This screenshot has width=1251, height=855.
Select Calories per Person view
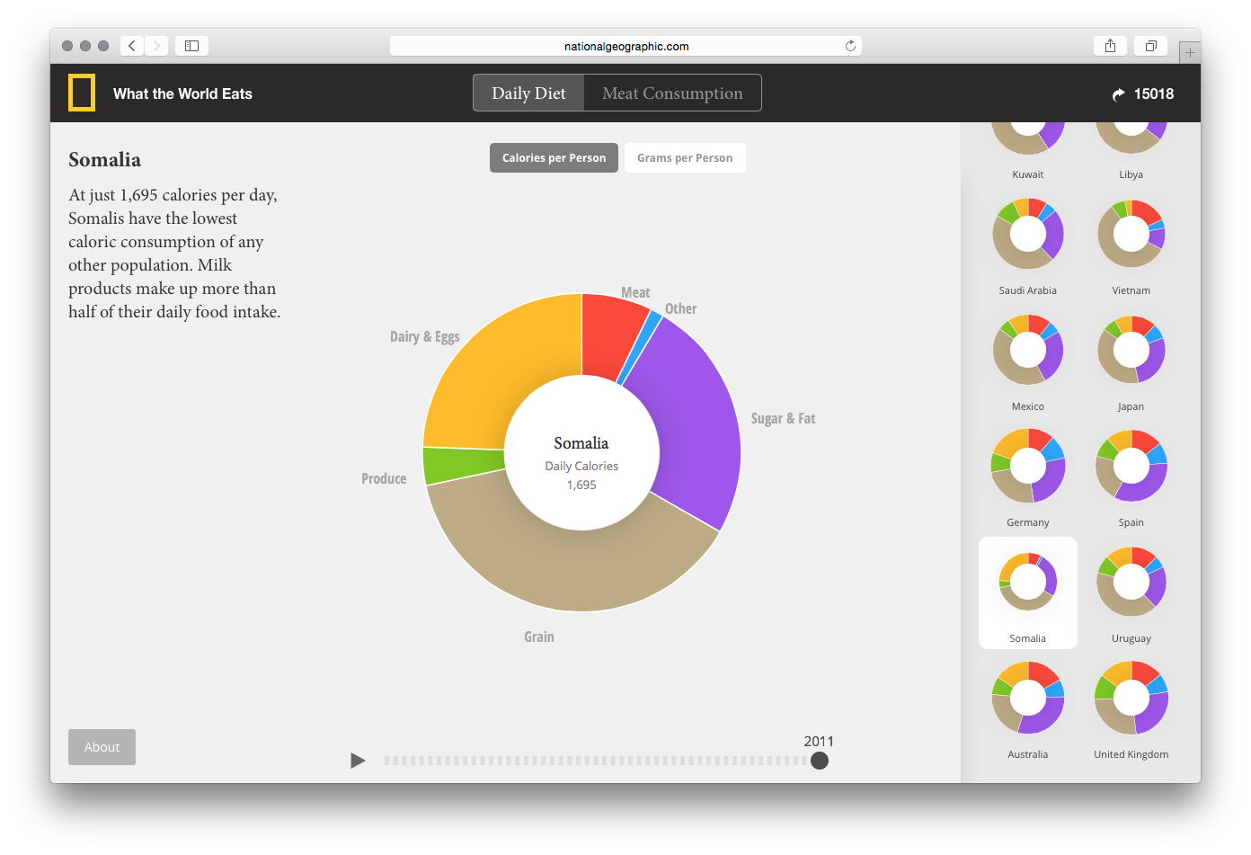click(554, 158)
